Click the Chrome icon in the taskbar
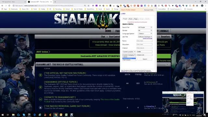The height and width of the screenshot is (117, 208). (56, 115)
